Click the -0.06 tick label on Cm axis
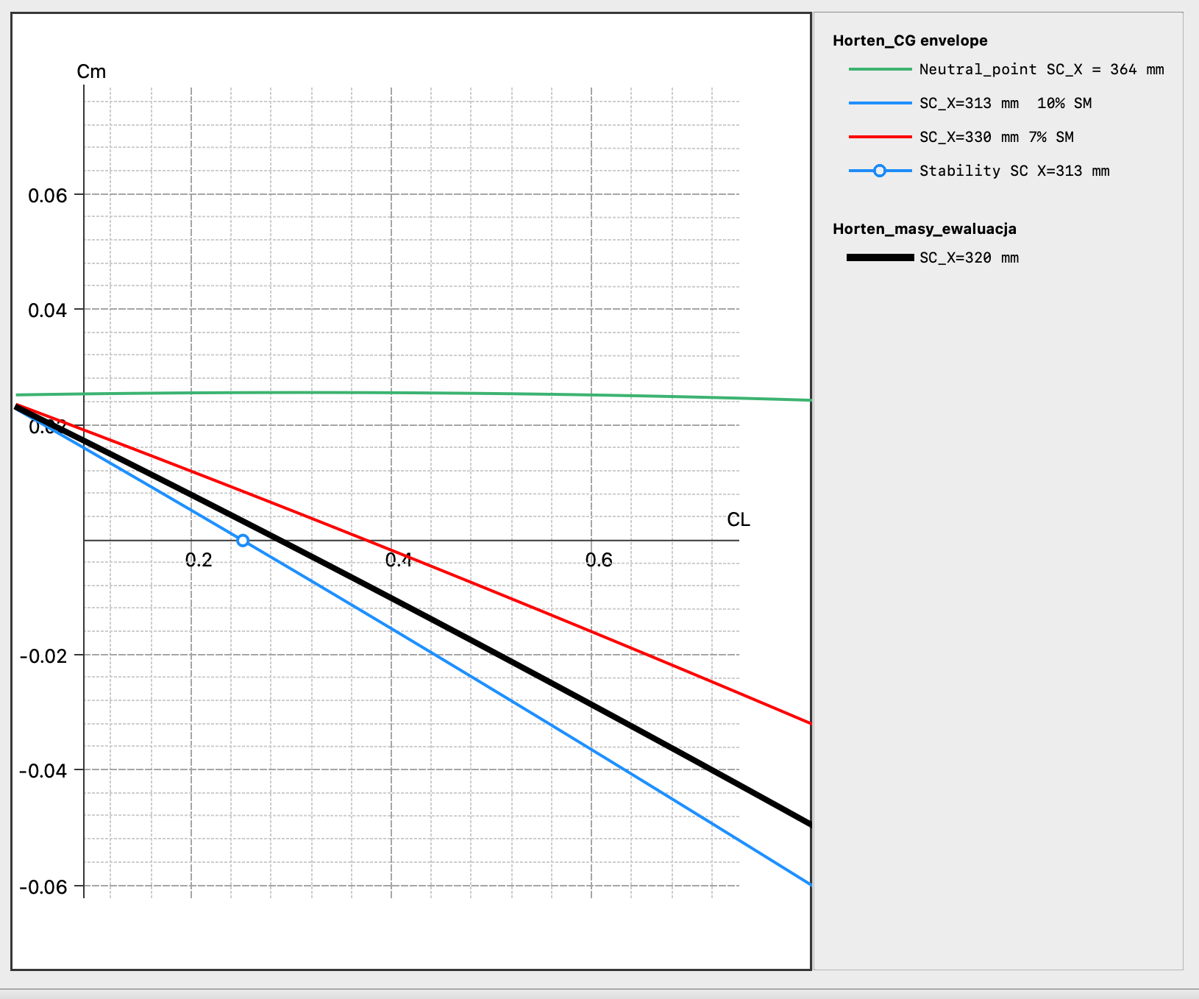This screenshot has width=1199, height=999. click(43, 887)
